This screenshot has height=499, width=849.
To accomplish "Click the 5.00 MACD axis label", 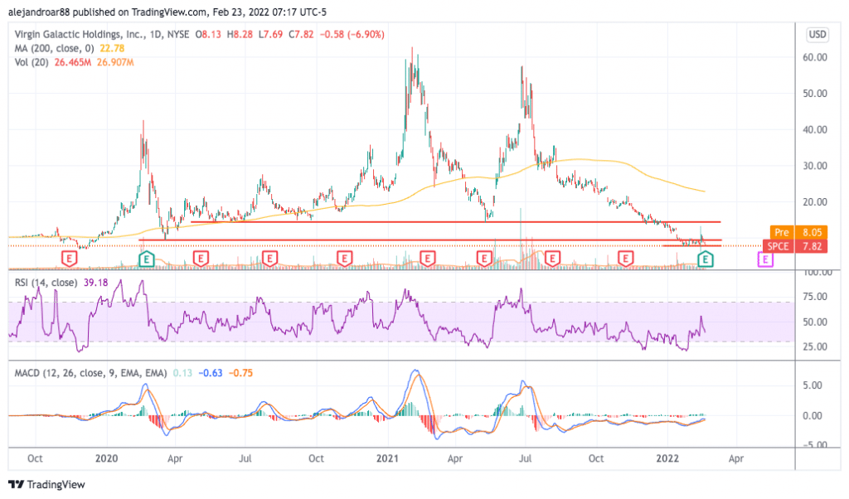I will pos(813,385).
